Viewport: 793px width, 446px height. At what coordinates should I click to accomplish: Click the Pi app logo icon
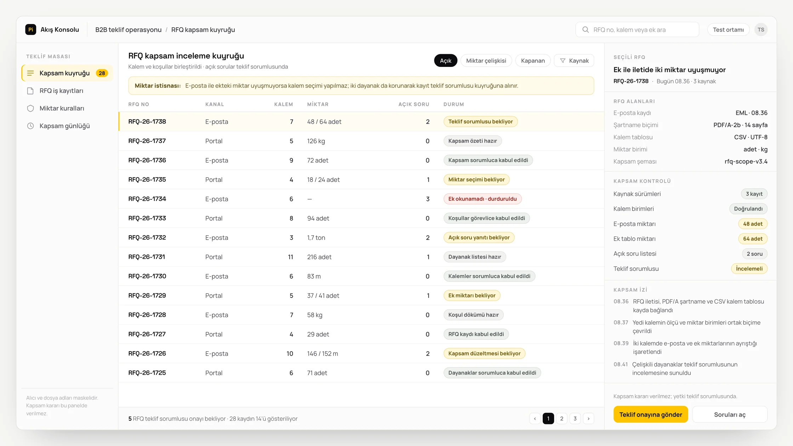[30, 29]
